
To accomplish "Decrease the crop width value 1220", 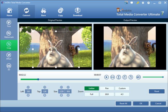I will point(62,95).
